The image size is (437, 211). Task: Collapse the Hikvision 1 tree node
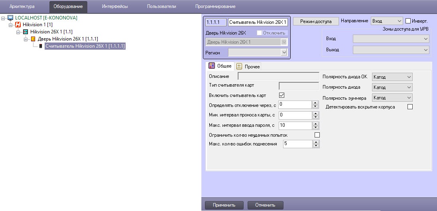click(x=11, y=25)
